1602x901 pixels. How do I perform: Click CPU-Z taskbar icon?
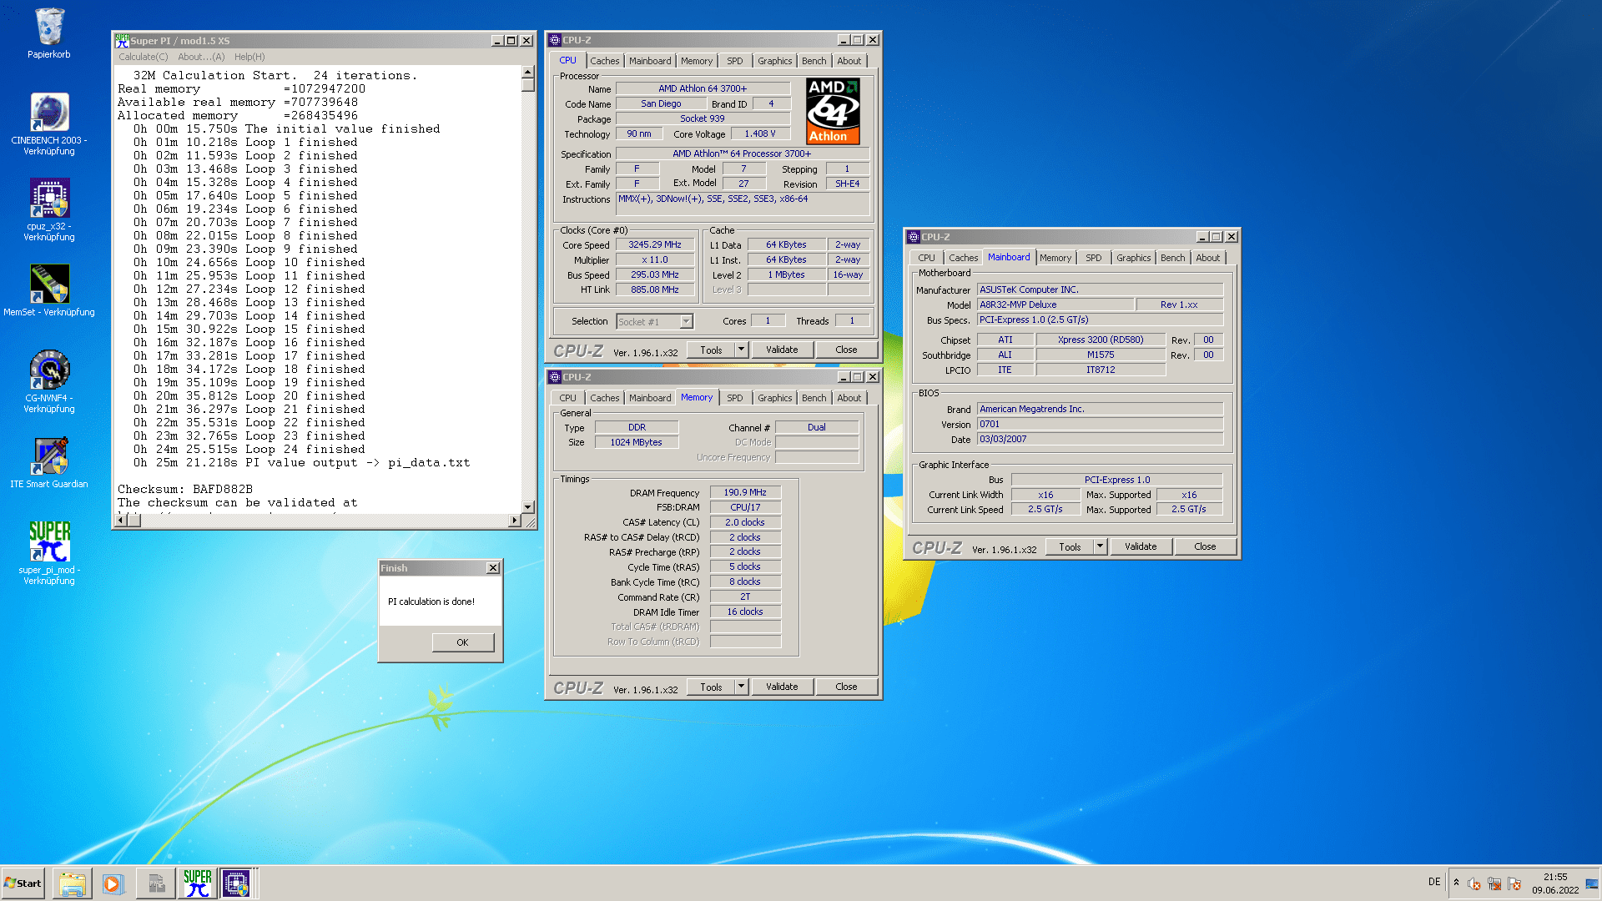[x=236, y=883]
